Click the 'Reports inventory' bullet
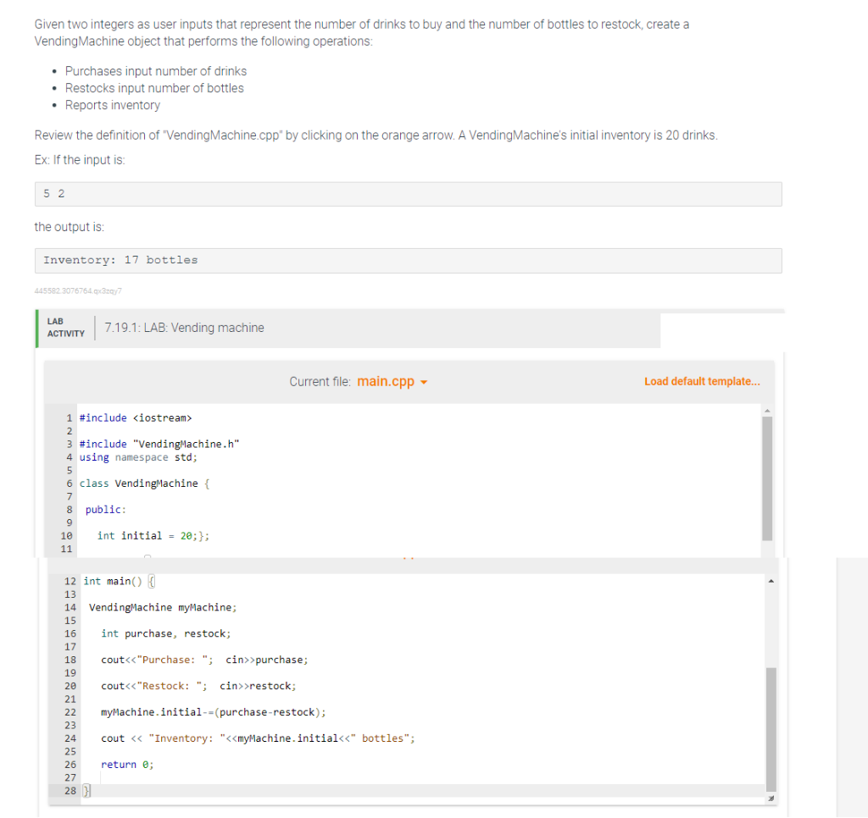The image size is (868, 818). (113, 105)
